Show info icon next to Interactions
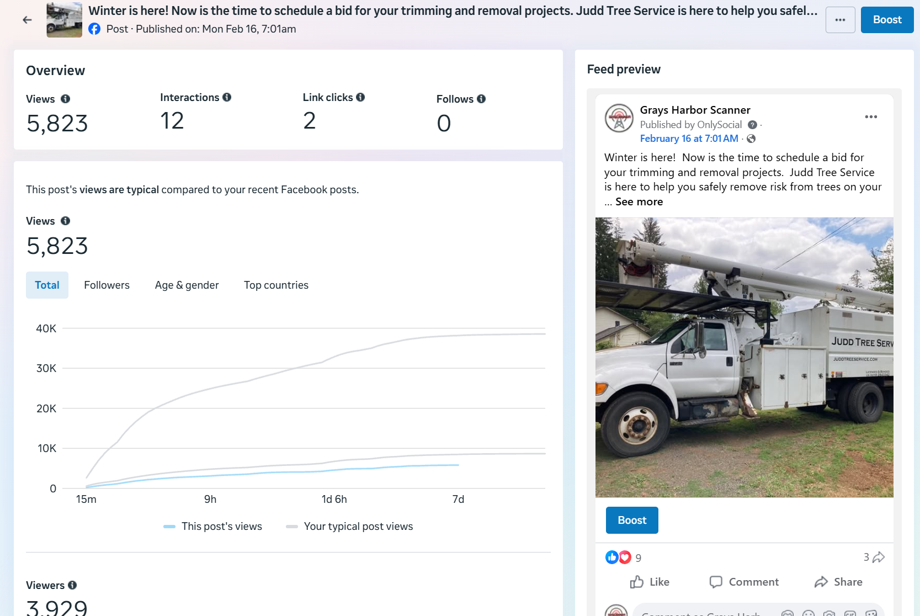This screenshot has height=616, width=920. pos(227,97)
